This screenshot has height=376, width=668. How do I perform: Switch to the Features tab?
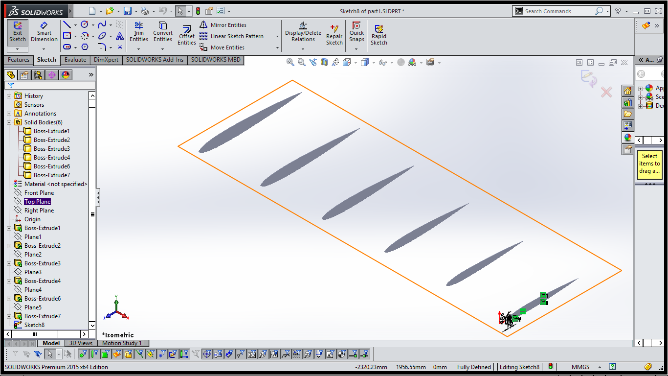tap(19, 60)
